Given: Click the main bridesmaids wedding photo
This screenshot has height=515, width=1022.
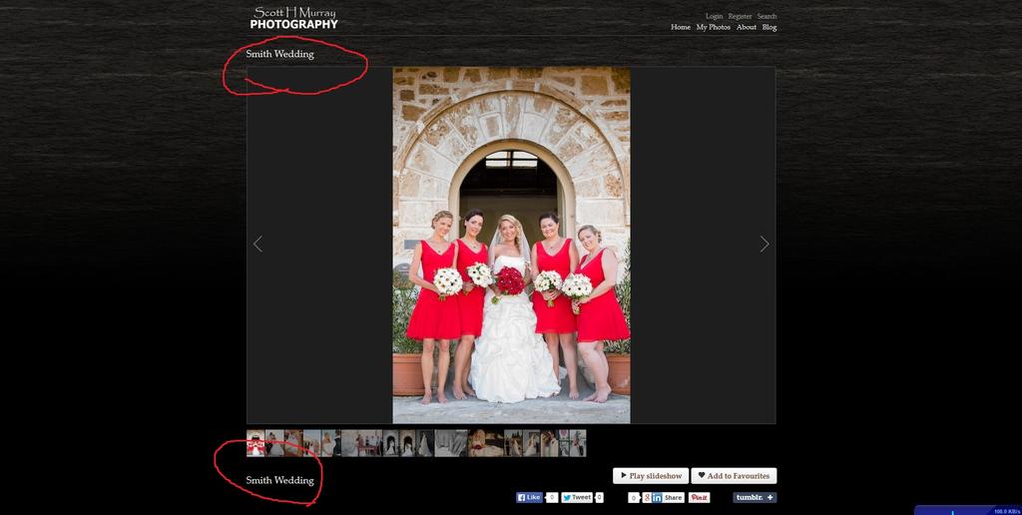Looking at the screenshot, I should (511, 246).
